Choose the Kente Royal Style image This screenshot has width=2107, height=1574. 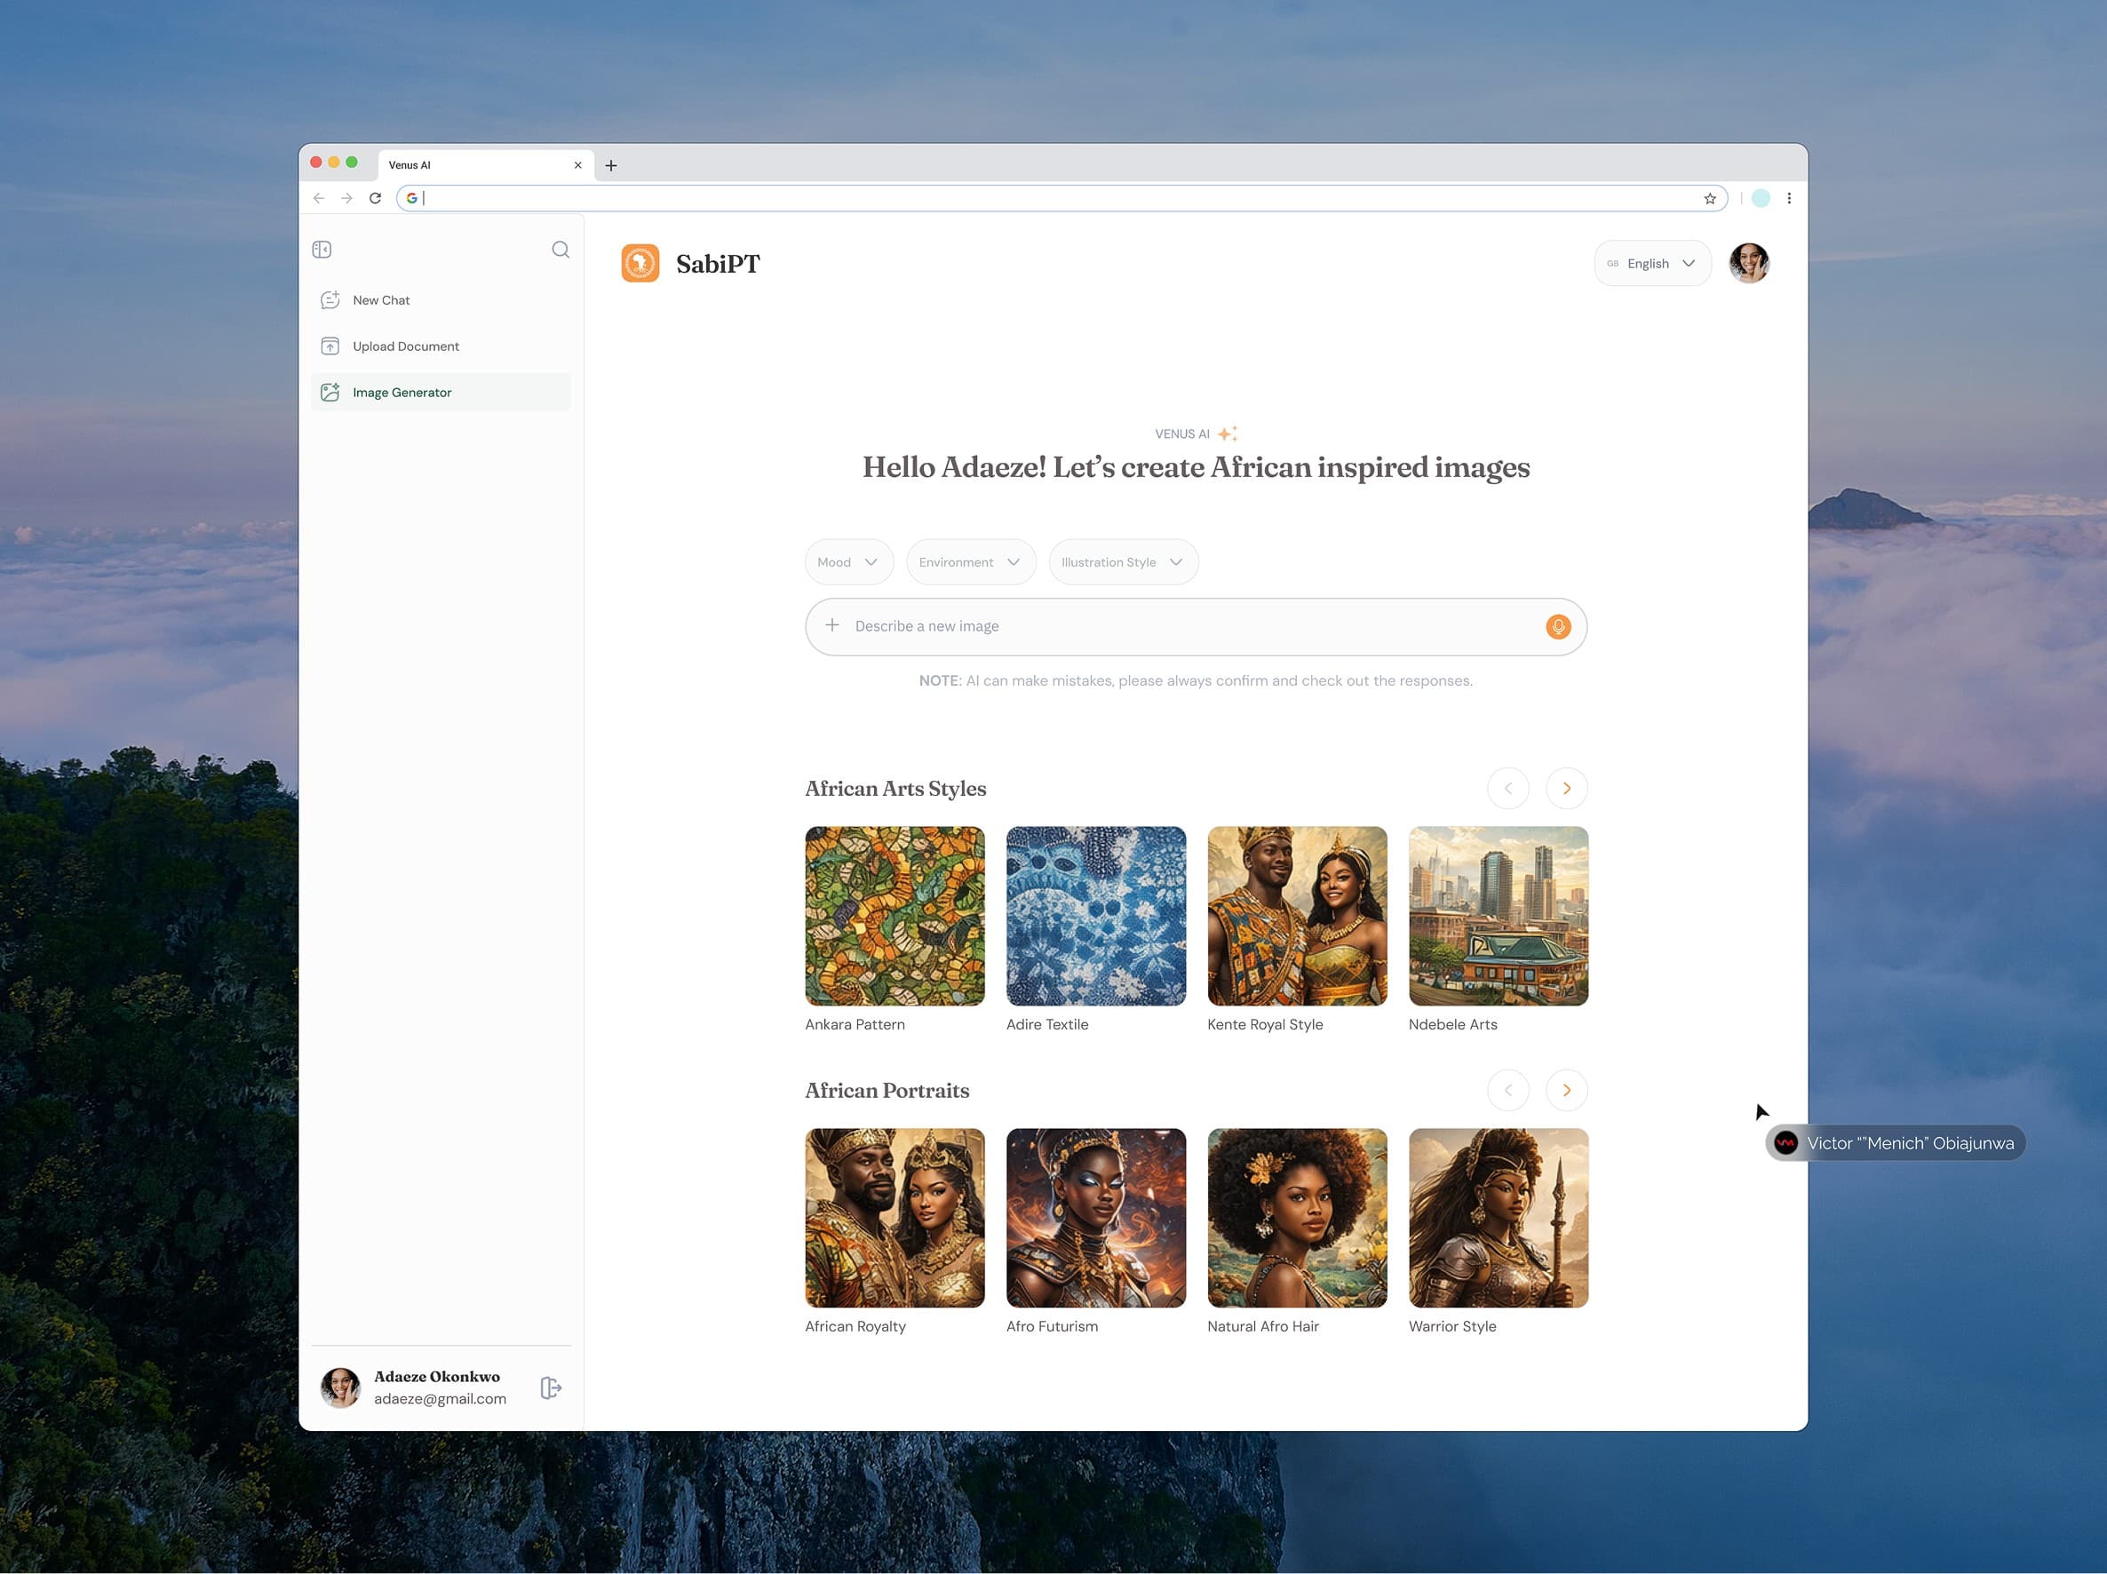1298,916
